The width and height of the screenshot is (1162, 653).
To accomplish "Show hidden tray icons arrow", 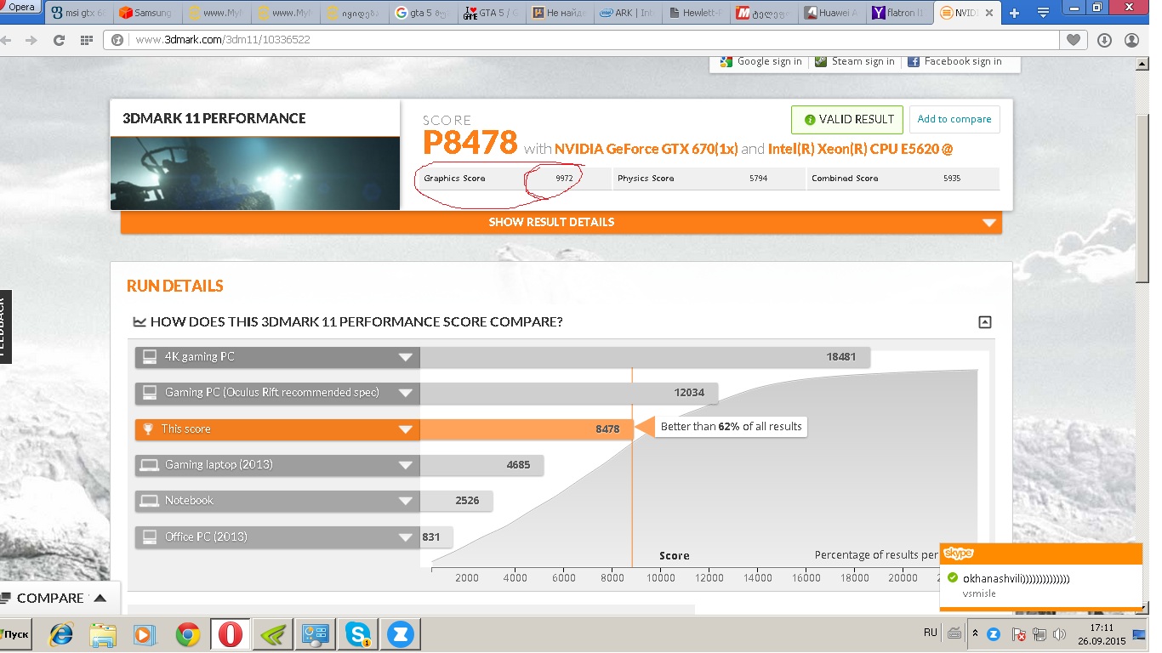I will click(976, 634).
